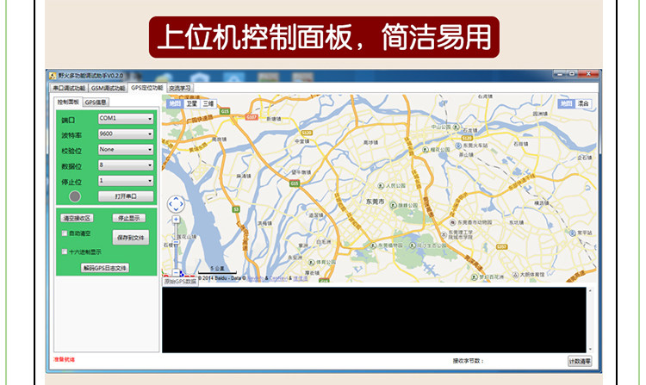This screenshot has height=385, width=646.
Task: Click the S357 road shield on map
Action: pyautogui.click(x=501, y=247)
